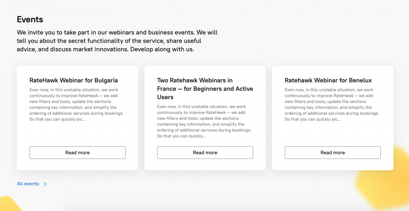Open Read more for the Benelux webinar
409x211 pixels.
pos(333,153)
